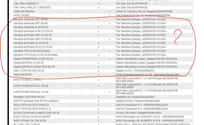Image resolution: width=204 pixels, height=125 pixels.
Task: Select the 'UNIL OPAL ENERGY 3' product name
Action: pyautogui.click(x=26, y=3)
